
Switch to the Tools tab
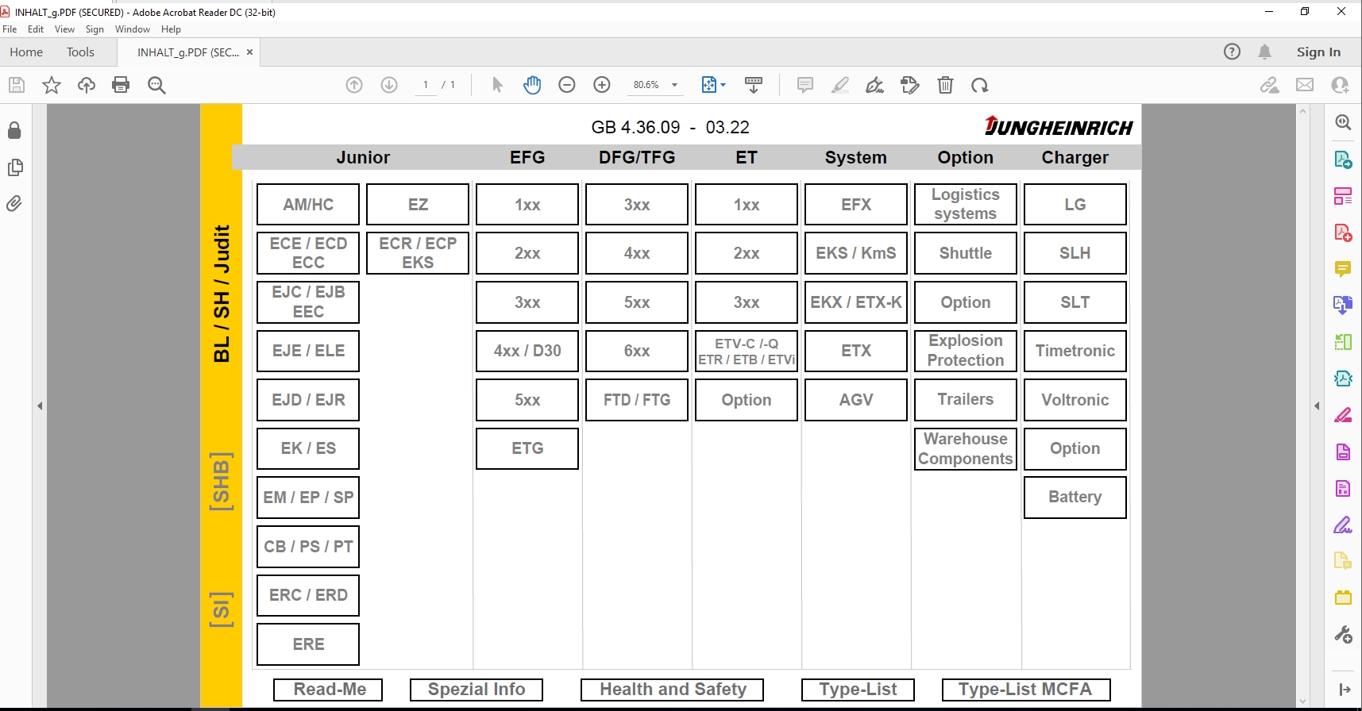click(x=80, y=52)
